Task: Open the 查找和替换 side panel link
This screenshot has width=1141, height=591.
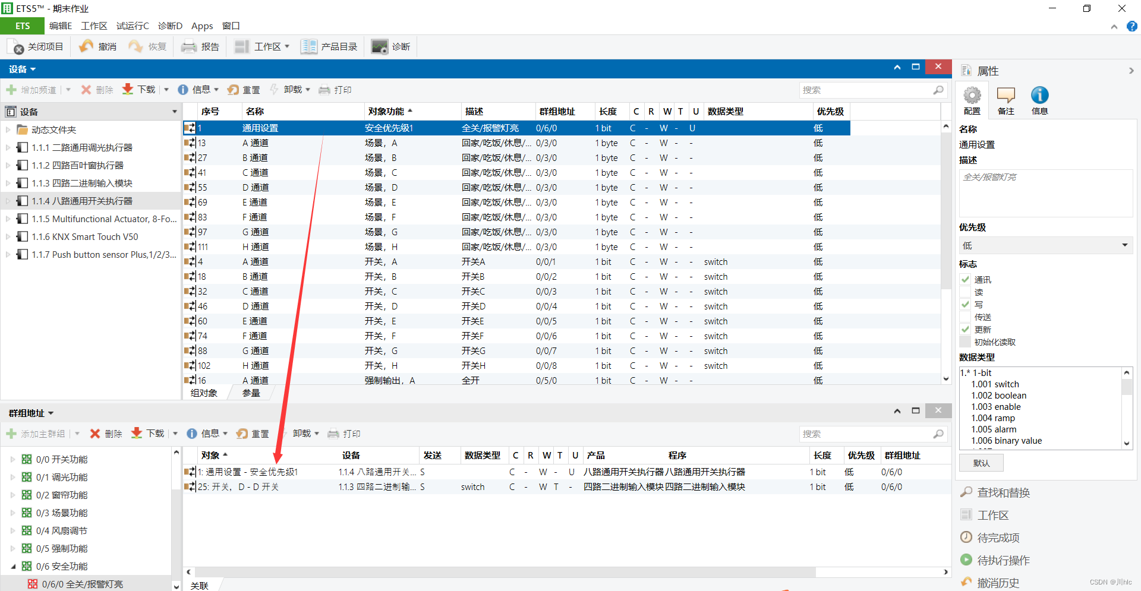Action: click(x=1003, y=492)
